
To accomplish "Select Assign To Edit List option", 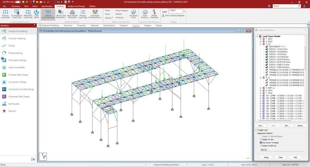I will [261, 146].
